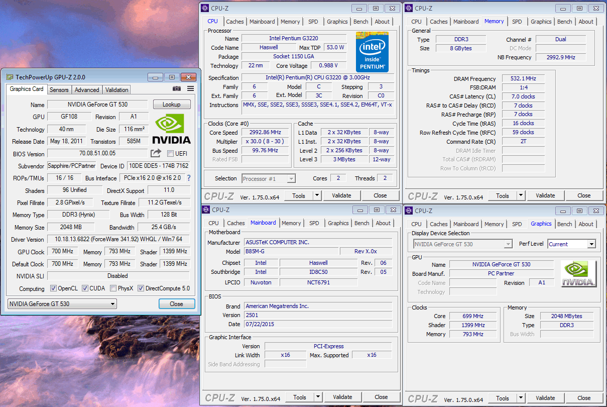Open the About tab in the Graphics window

pos(586,224)
